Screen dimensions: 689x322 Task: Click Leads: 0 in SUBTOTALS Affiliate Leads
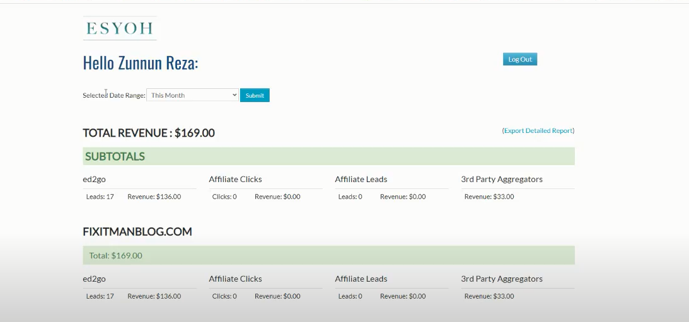tap(350, 197)
